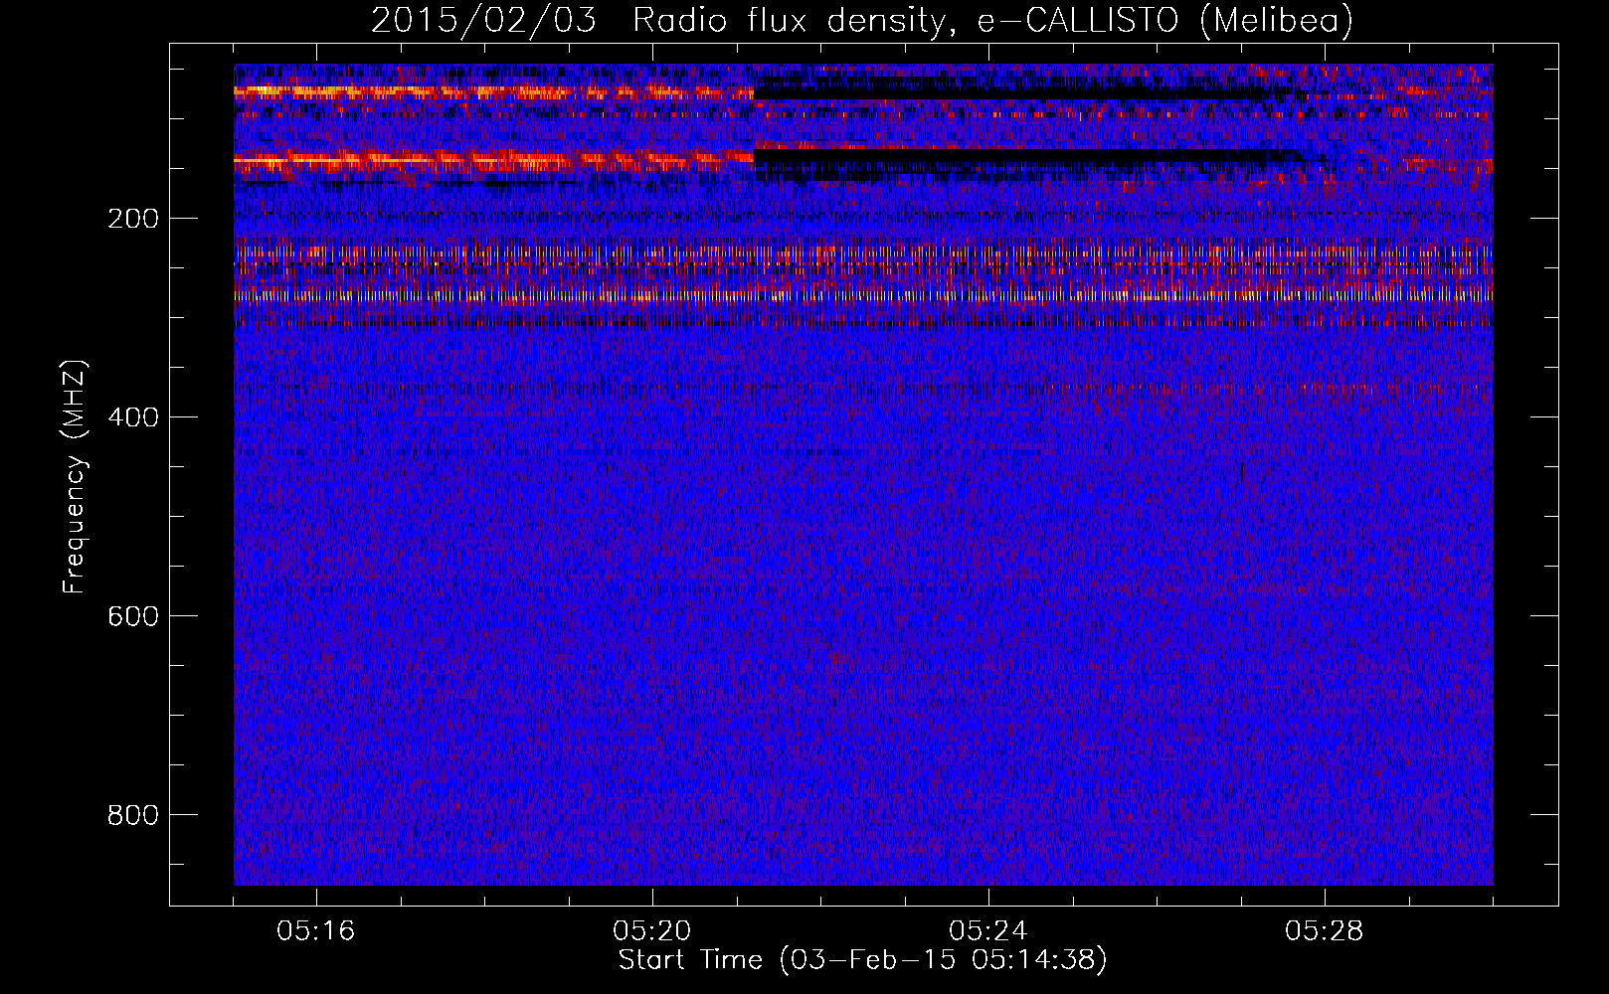Click the "Start Time (03-Feb-15 05:14:38)" axis label
The image size is (1609, 994).
tap(862, 960)
